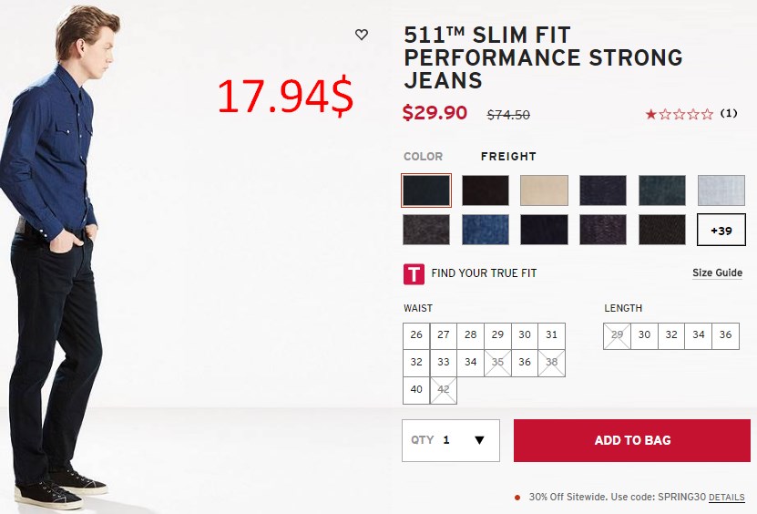Expand more colors with +39 button
The height and width of the screenshot is (514, 757).
(721, 230)
